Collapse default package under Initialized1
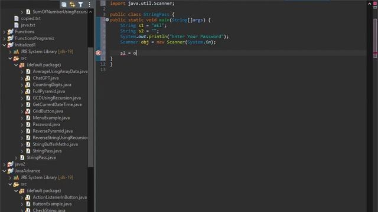The image size is (378, 212). point(16,65)
